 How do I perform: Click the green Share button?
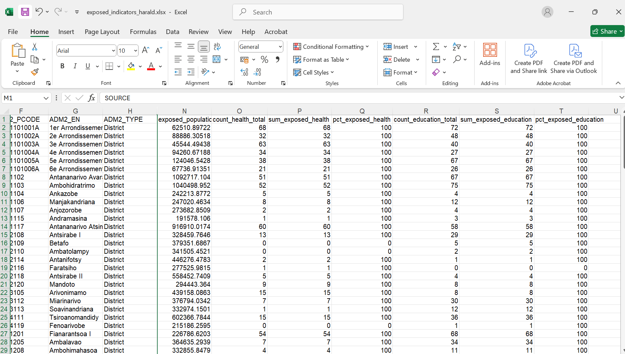607,31
